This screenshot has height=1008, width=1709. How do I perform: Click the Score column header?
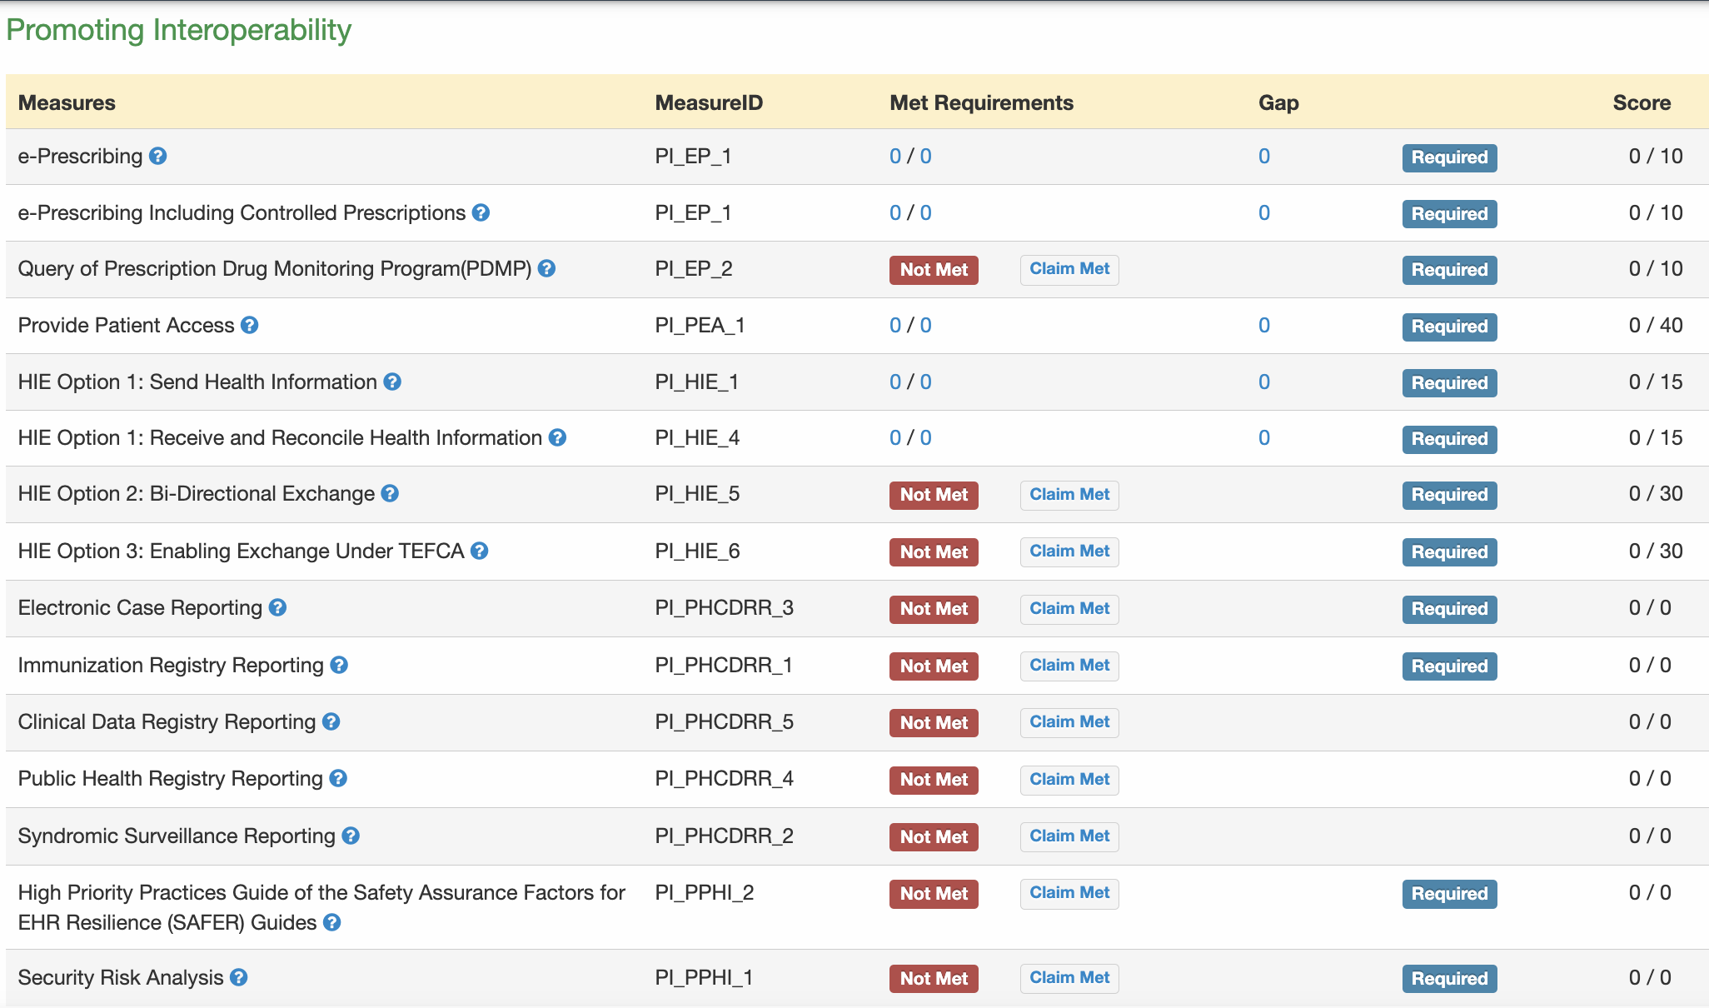click(x=1642, y=102)
